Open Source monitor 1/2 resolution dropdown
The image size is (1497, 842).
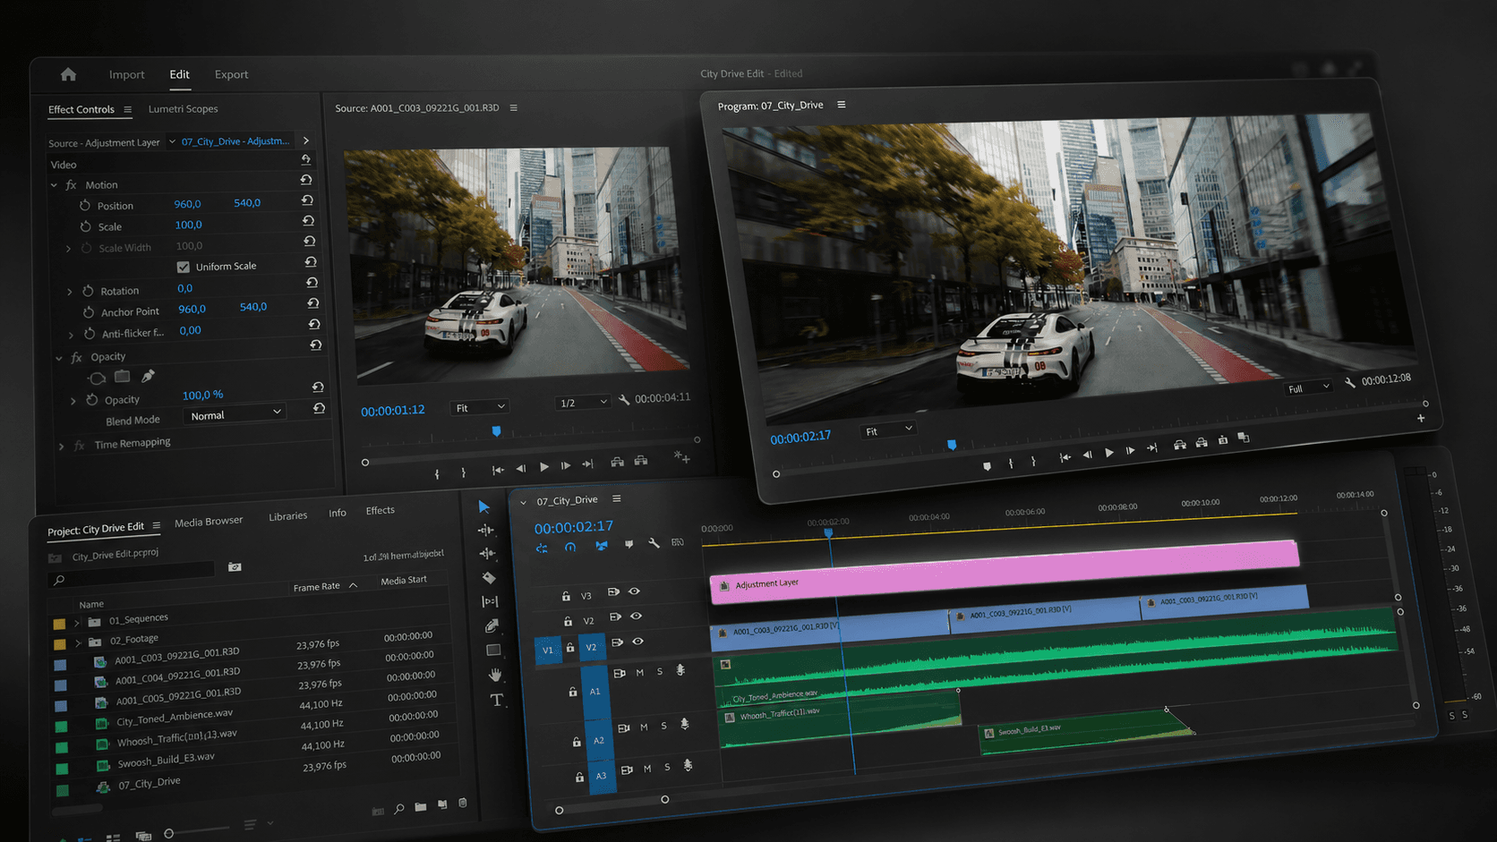(x=582, y=403)
